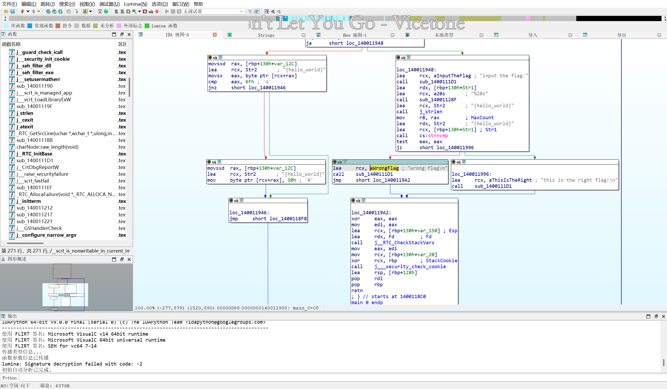Screen dimensions: 667x389
Task: Open the debugger selection dropdown
Action: click(x=241, y=11)
